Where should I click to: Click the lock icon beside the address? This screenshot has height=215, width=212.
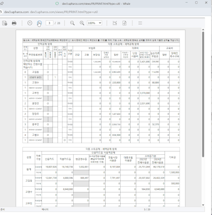(1, 12)
